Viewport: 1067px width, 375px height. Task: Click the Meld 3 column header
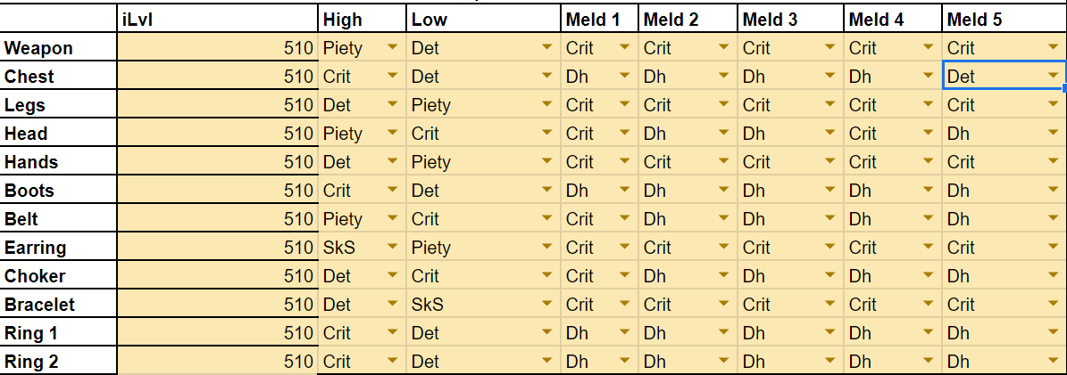pyautogui.click(x=790, y=20)
